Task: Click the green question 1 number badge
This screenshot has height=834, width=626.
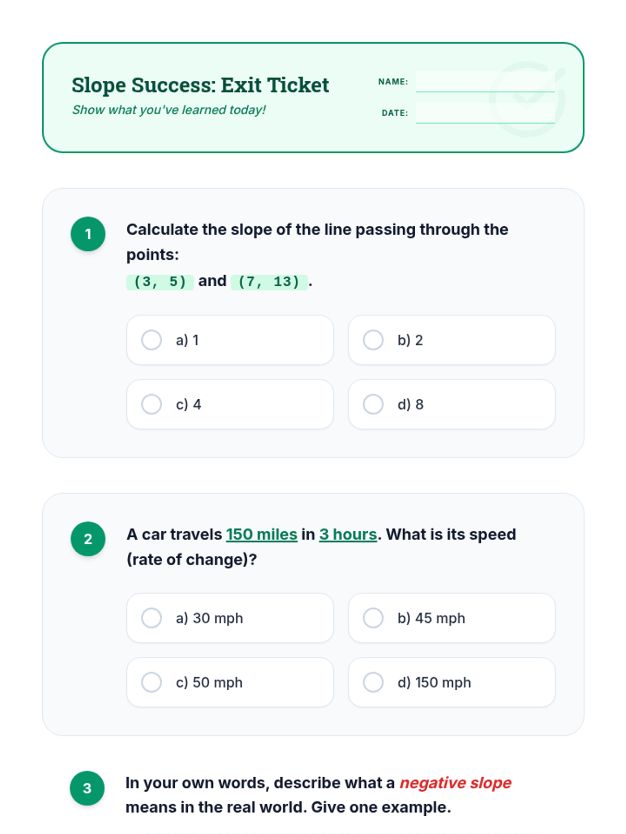Action: [x=88, y=234]
